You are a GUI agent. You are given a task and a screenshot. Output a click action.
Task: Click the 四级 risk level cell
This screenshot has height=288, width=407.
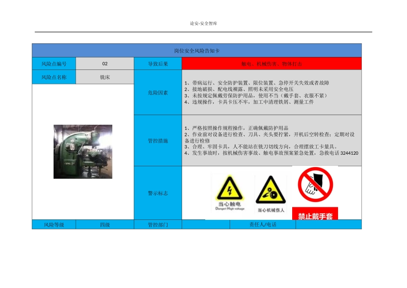pos(104,224)
